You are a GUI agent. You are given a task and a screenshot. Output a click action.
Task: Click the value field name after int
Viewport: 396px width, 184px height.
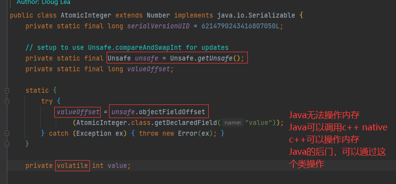(x=117, y=165)
